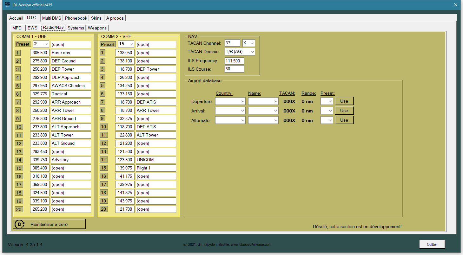
Task: Click Use button for Alternate airport
Action: (x=344, y=120)
